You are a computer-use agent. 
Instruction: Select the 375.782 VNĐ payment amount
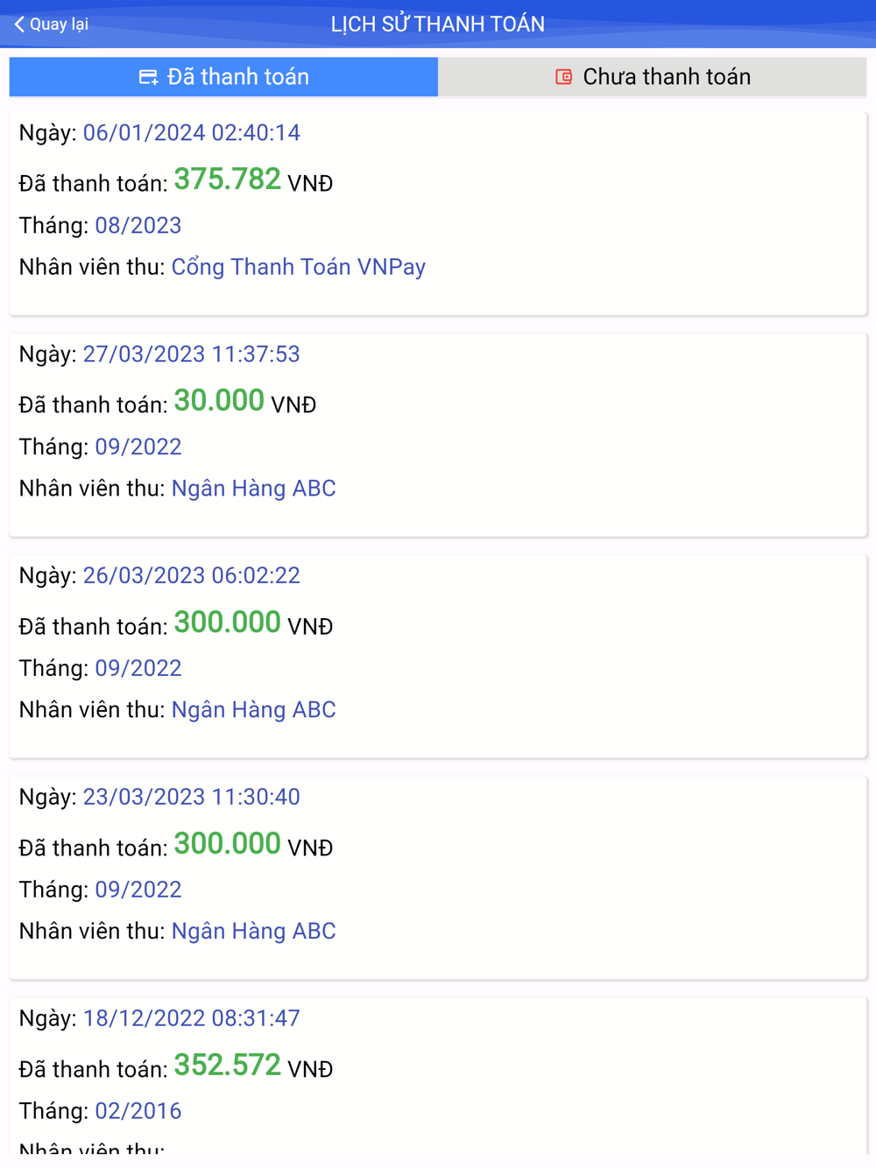[228, 180]
